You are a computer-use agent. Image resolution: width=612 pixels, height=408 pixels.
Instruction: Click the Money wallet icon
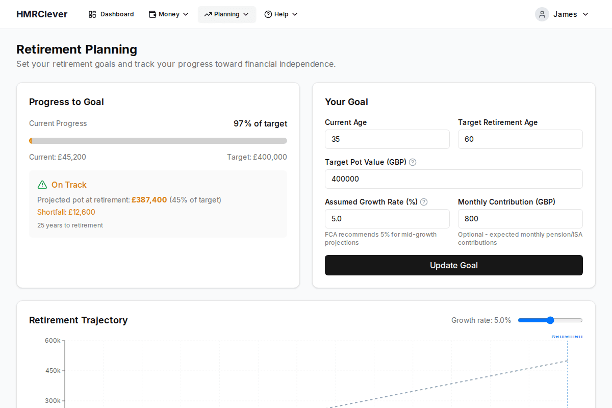pyautogui.click(x=151, y=14)
